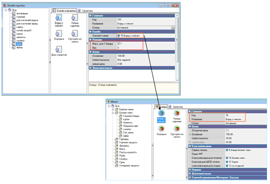Click the Окрошка dish icon in Меню window

pos(161,129)
